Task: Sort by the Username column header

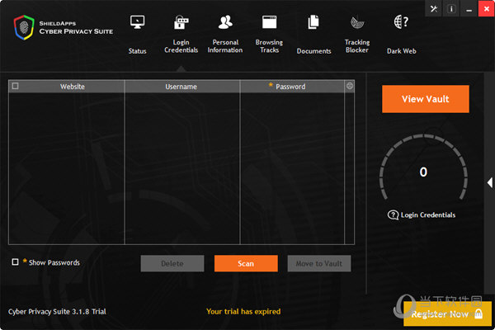Action: [181, 87]
